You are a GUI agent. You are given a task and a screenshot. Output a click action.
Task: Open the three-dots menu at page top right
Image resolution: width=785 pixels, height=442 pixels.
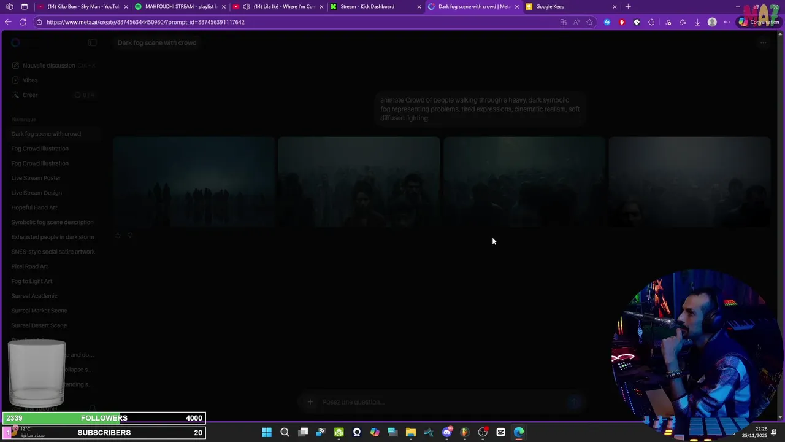pos(763,42)
